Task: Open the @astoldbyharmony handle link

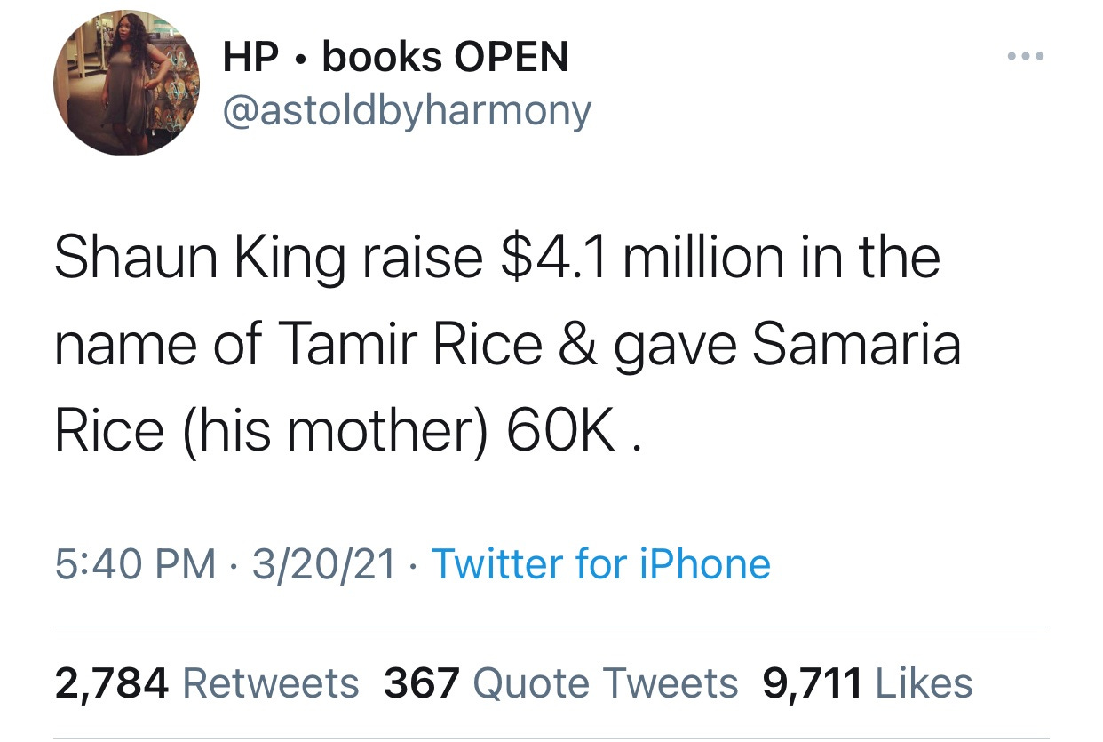Action: (406, 111)
